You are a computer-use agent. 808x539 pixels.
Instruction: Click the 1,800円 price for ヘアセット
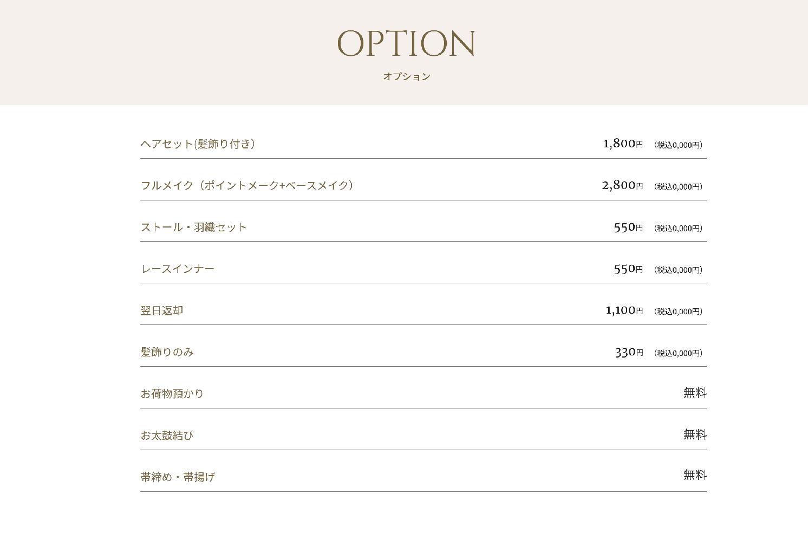623,144
